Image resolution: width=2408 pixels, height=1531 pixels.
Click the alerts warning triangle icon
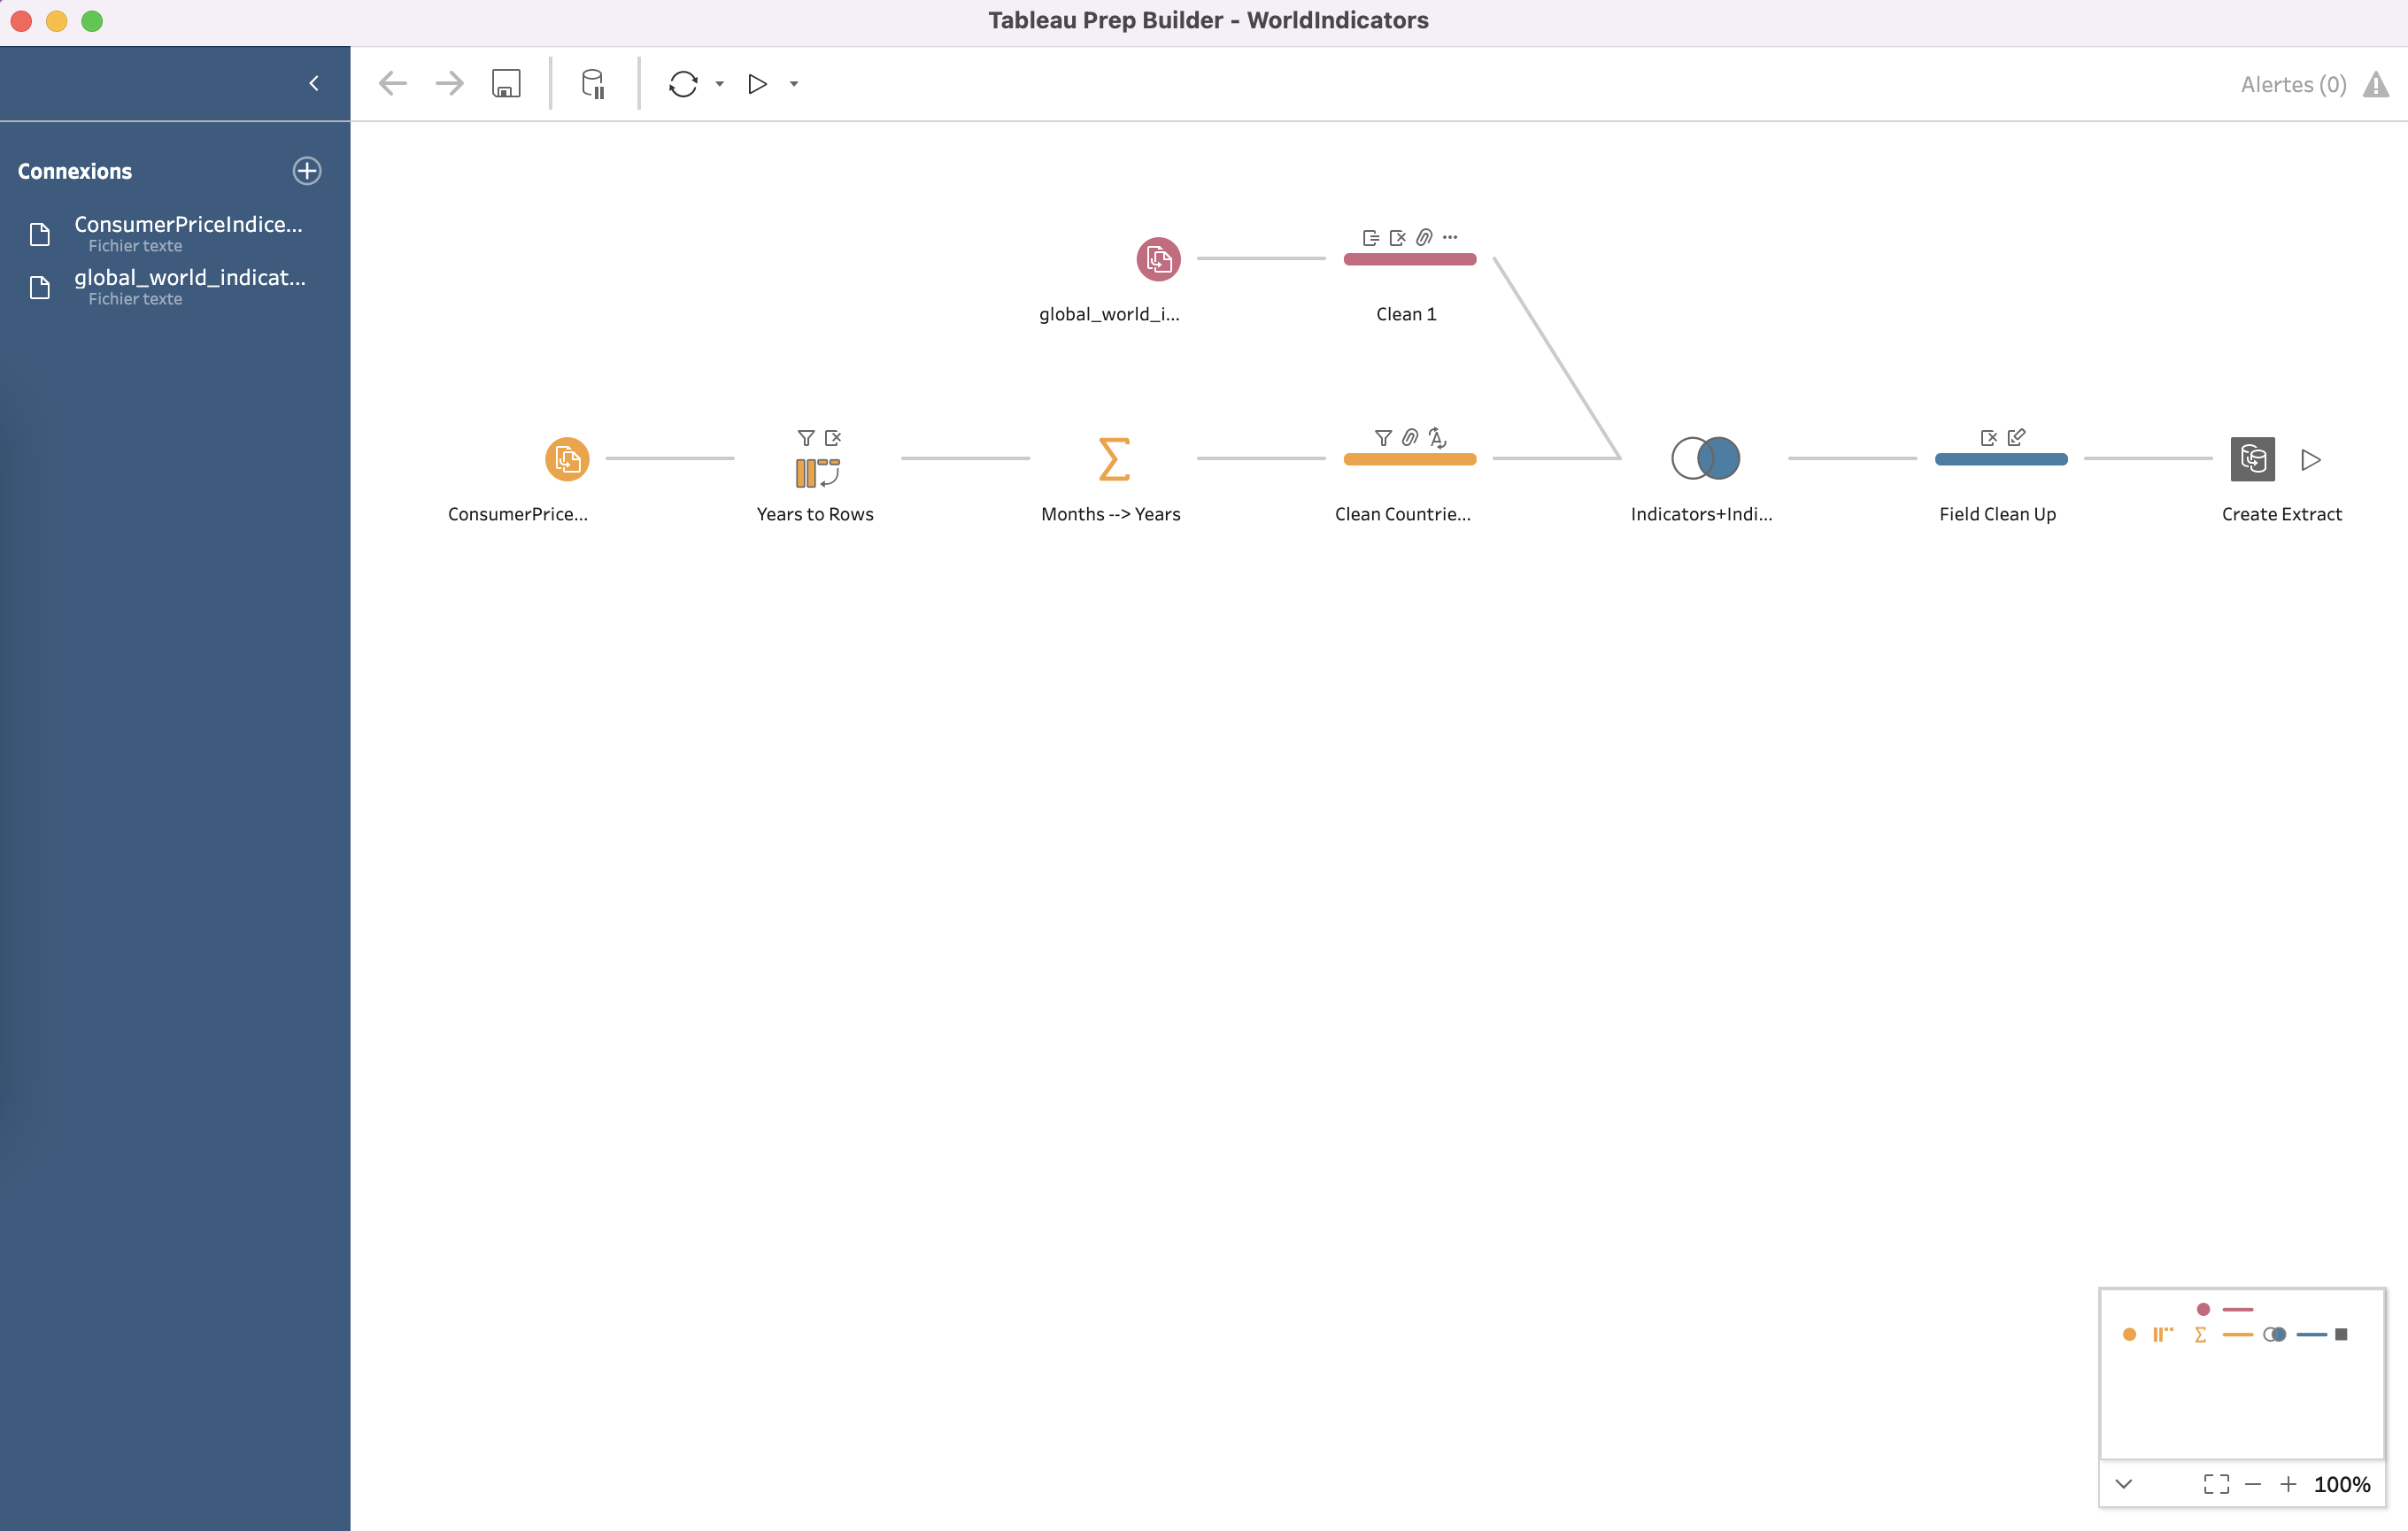point(2376,85)
